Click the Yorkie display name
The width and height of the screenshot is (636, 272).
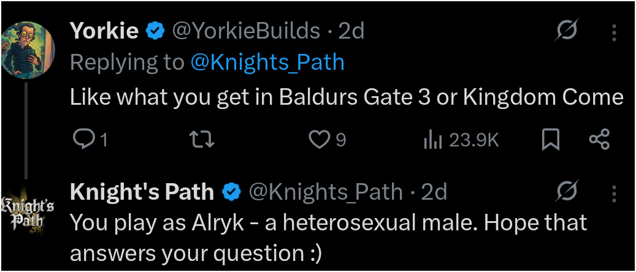click(104, 31)
